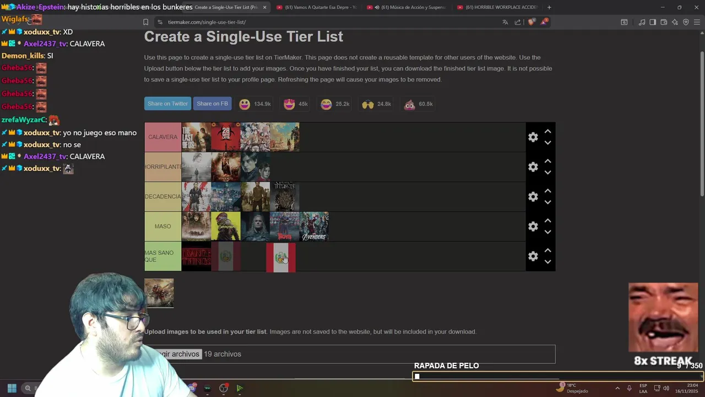Move CALAVERA row up with arrow
This screenshot has width=705, height=397.
[x=547, y=132]
